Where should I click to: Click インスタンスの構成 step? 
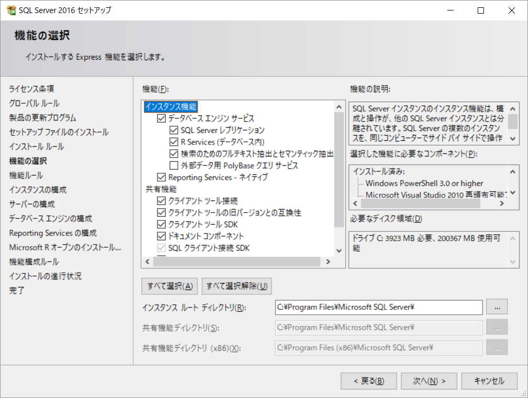[x=38, y=190]
